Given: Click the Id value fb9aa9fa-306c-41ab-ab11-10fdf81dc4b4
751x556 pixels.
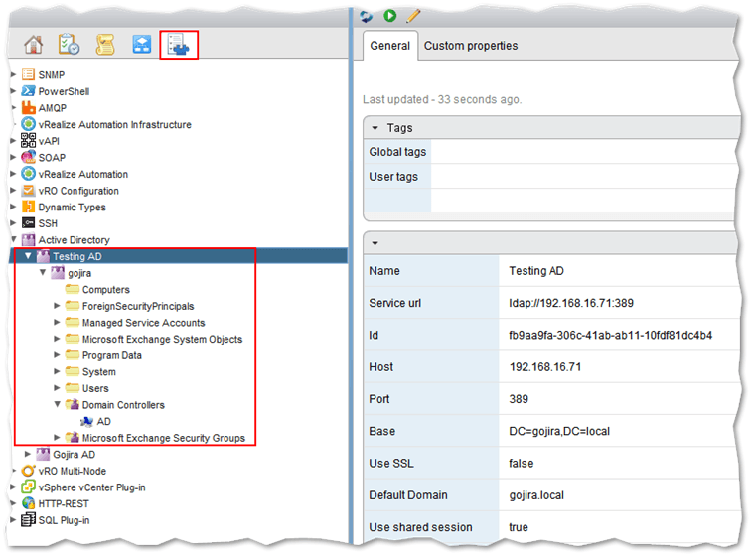Looking at the screenshot, I should 610,335.
